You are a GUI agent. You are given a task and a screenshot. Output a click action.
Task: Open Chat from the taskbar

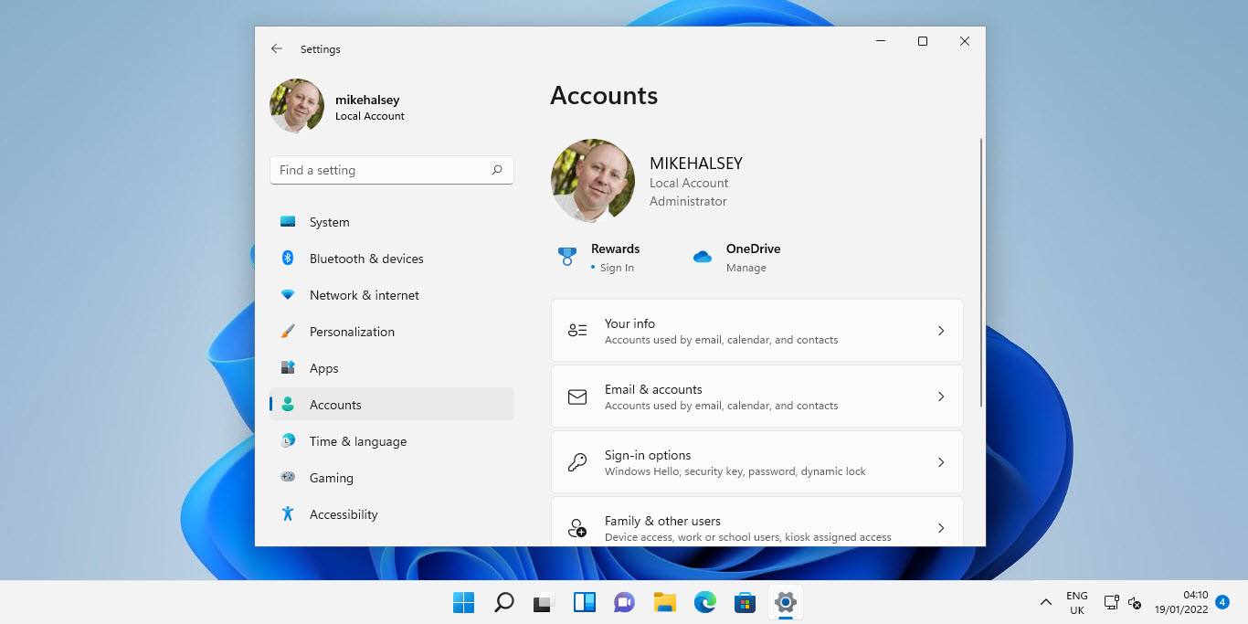(x=624, y=602)
